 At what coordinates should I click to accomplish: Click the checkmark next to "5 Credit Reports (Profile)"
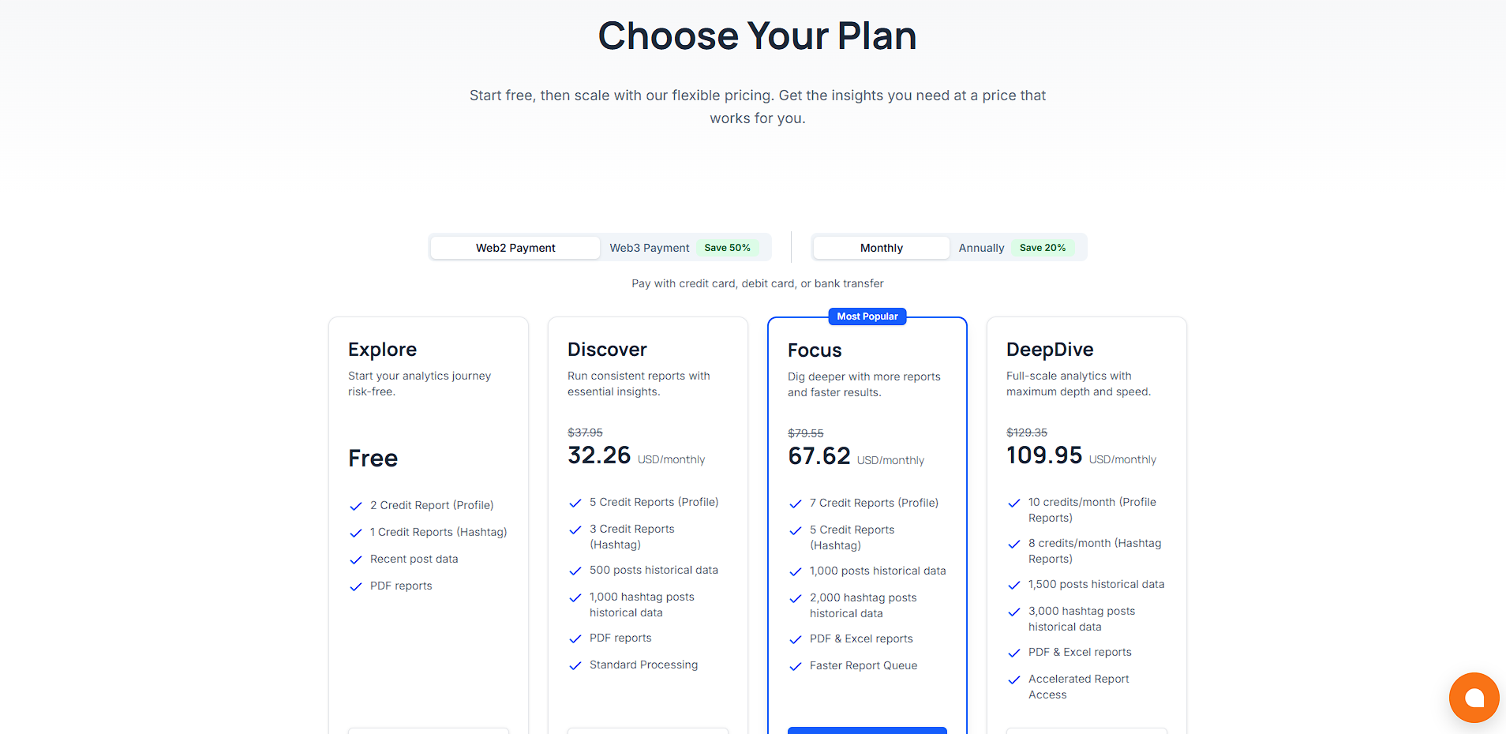click(575, 503)
